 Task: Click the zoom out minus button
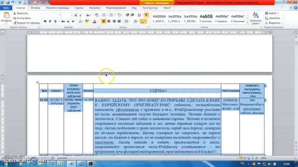(270, 158)
